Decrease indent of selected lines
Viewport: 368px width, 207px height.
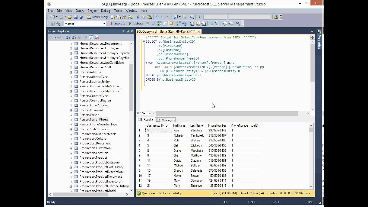[225, 24]
